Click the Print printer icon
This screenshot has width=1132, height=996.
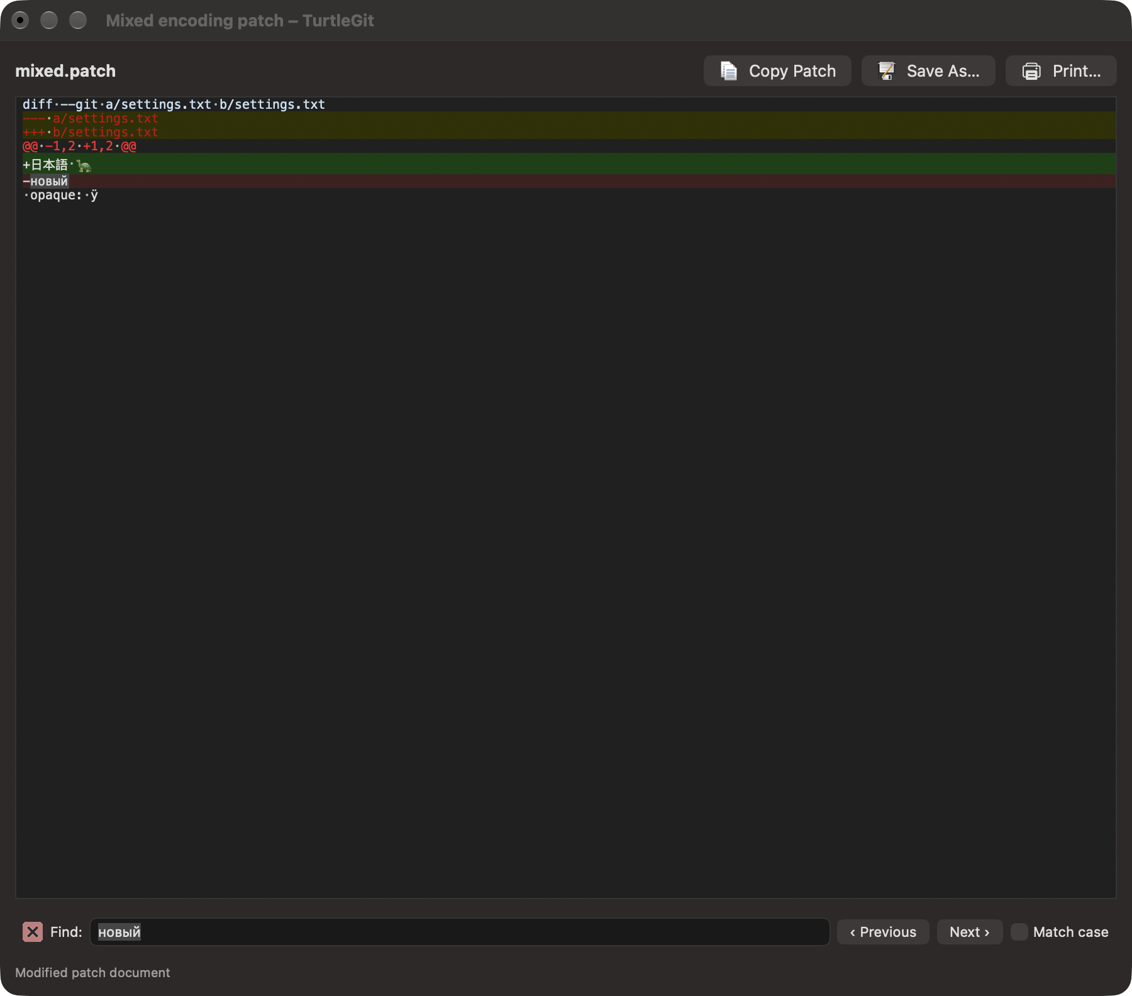click(1031, 71)
